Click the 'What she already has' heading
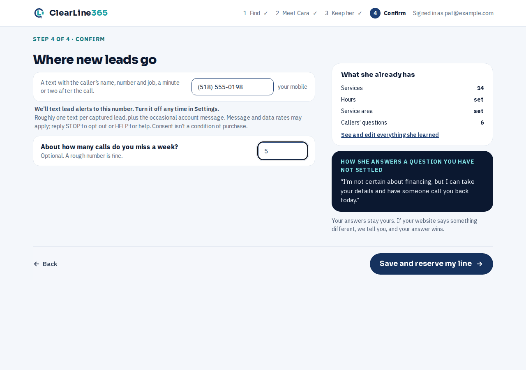 click(x=378, y=74)
